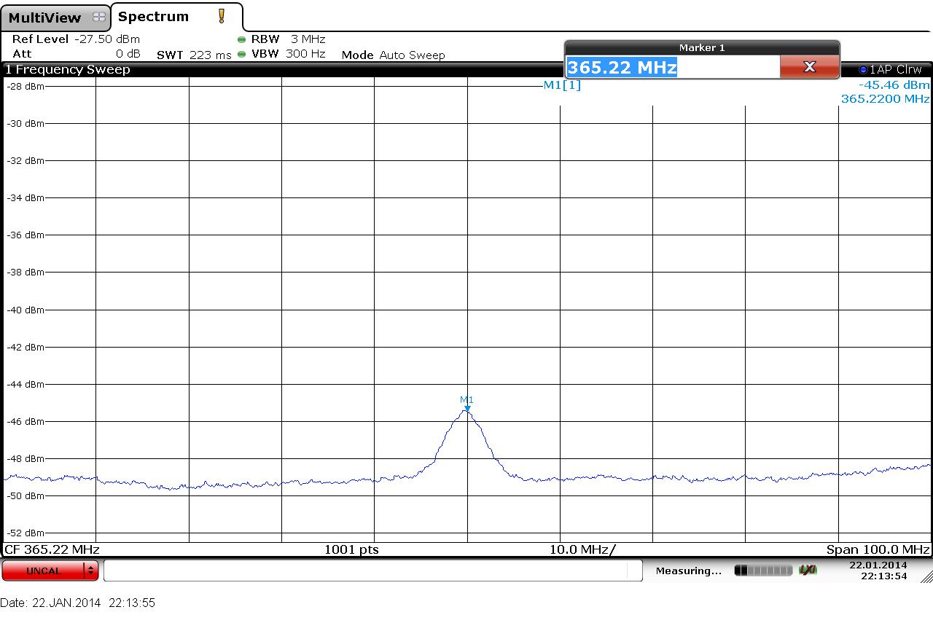
Task: Click the empty status message field
Action: point(372,571)
